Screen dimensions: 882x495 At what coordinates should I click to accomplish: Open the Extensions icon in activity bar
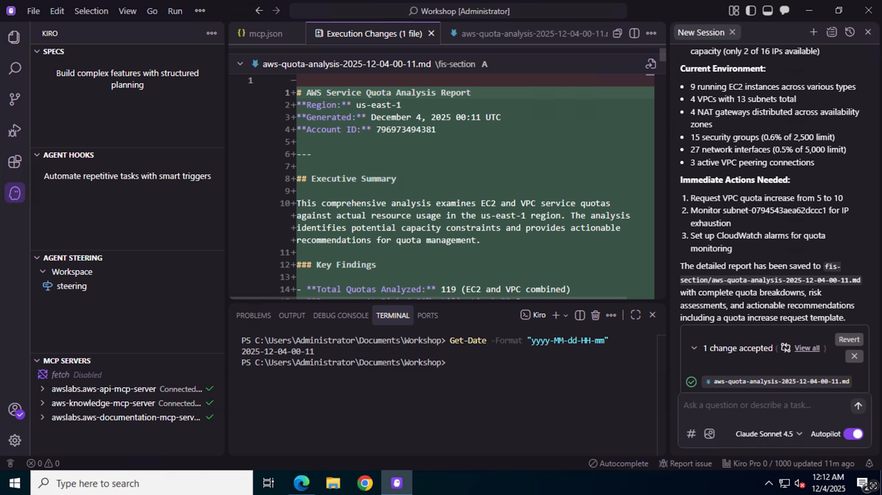coord(15,162)
